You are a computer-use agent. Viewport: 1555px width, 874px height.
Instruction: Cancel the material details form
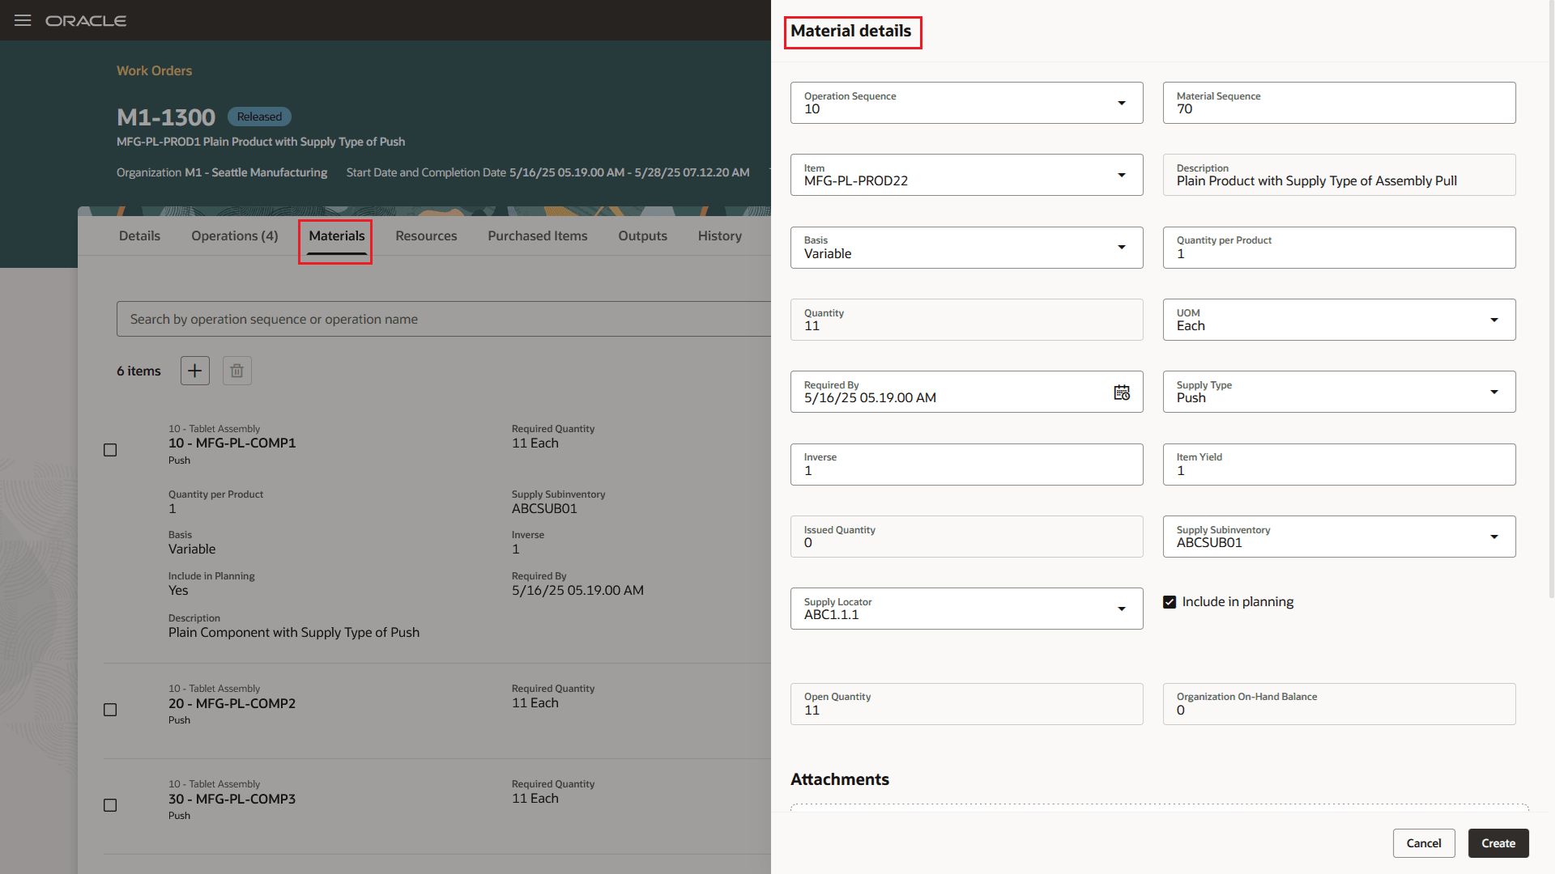1424,842
